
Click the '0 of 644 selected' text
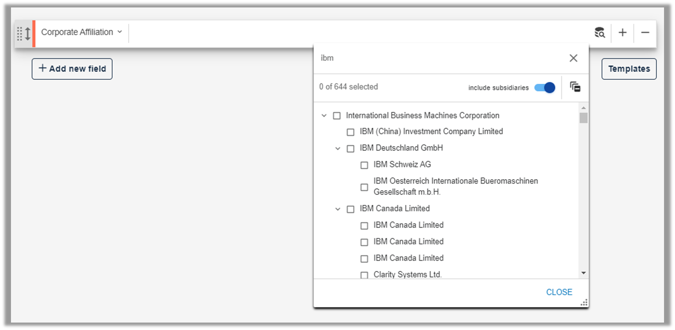[x=348, y=87]
